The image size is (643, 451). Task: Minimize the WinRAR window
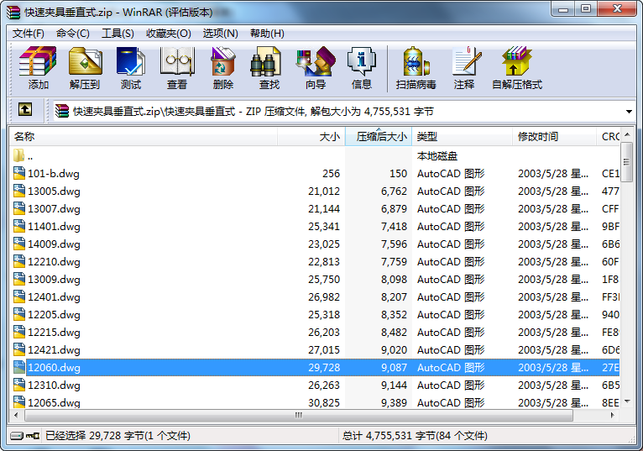(x=563, y=9)
